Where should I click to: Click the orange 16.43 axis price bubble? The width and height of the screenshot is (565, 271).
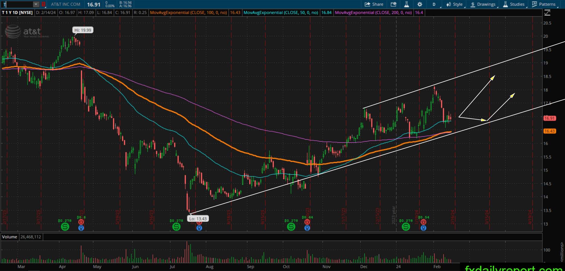[x=550, y=131]
